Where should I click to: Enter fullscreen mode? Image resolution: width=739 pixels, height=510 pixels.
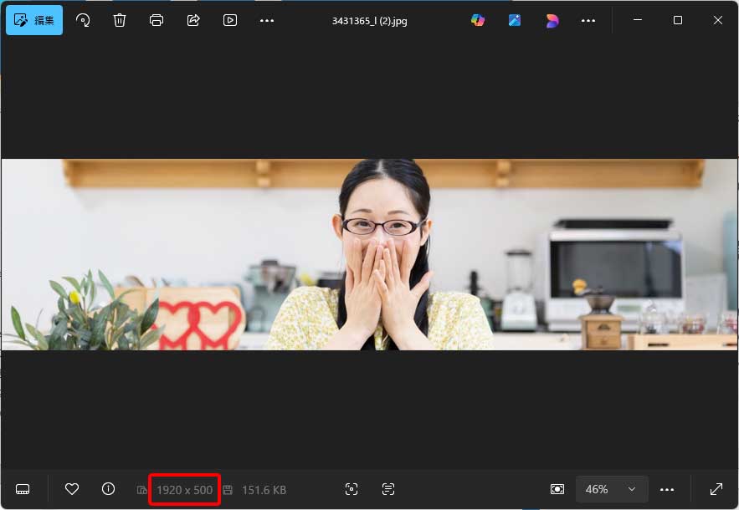click(716, 489)
